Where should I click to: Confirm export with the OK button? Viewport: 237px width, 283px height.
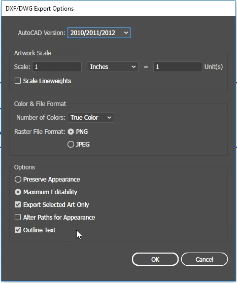point(155,259)
